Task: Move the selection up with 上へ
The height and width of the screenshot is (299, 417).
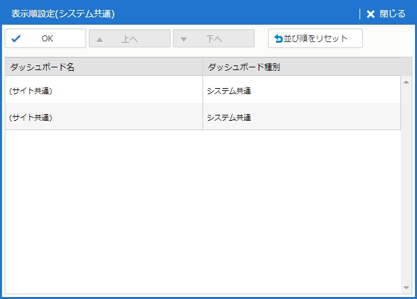Action: (x=130, y=39)
